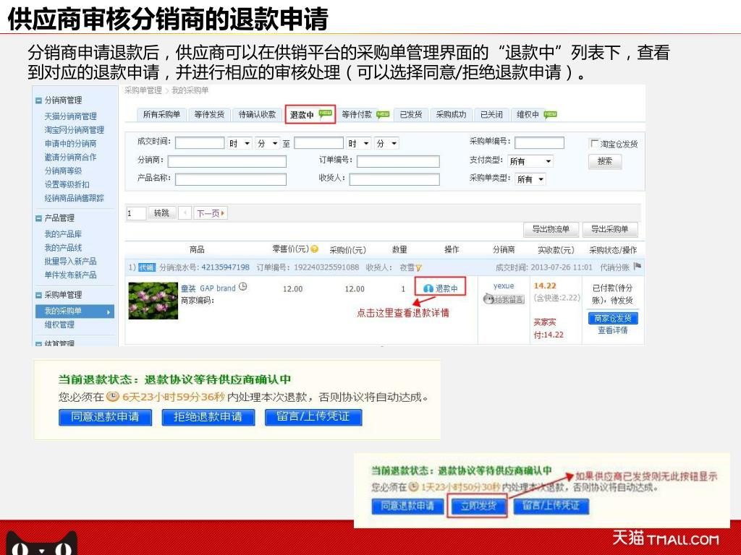Collapse the 采购单管理 sidebar section

[39, 295]
